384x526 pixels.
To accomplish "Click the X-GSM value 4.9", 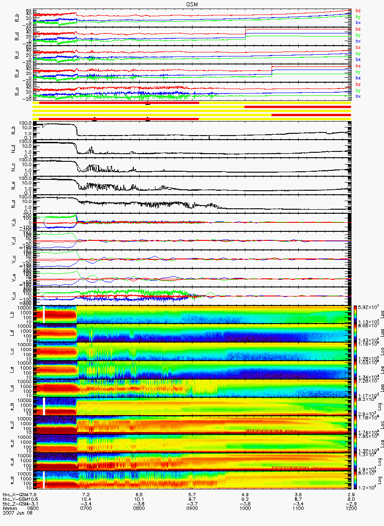I will 245,495.
